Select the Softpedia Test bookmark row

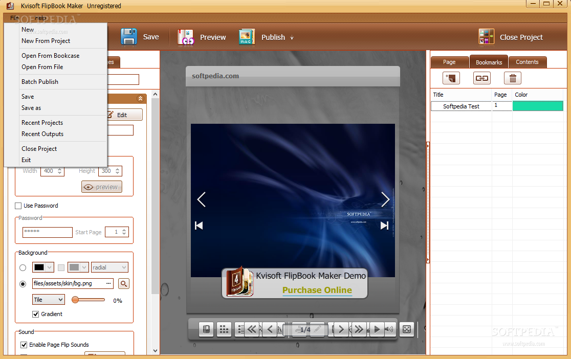[497, 106]
